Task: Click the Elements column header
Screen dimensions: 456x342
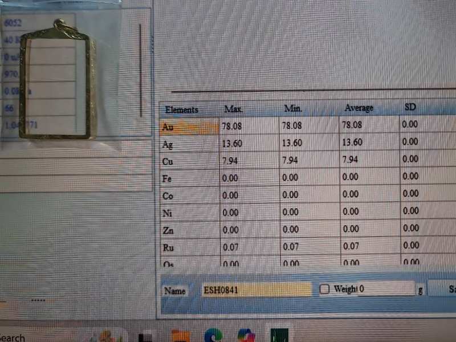Action: pyautogui.click(x=181, y=109)
